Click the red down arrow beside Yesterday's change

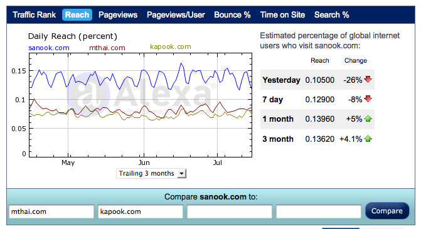point(368,79)
